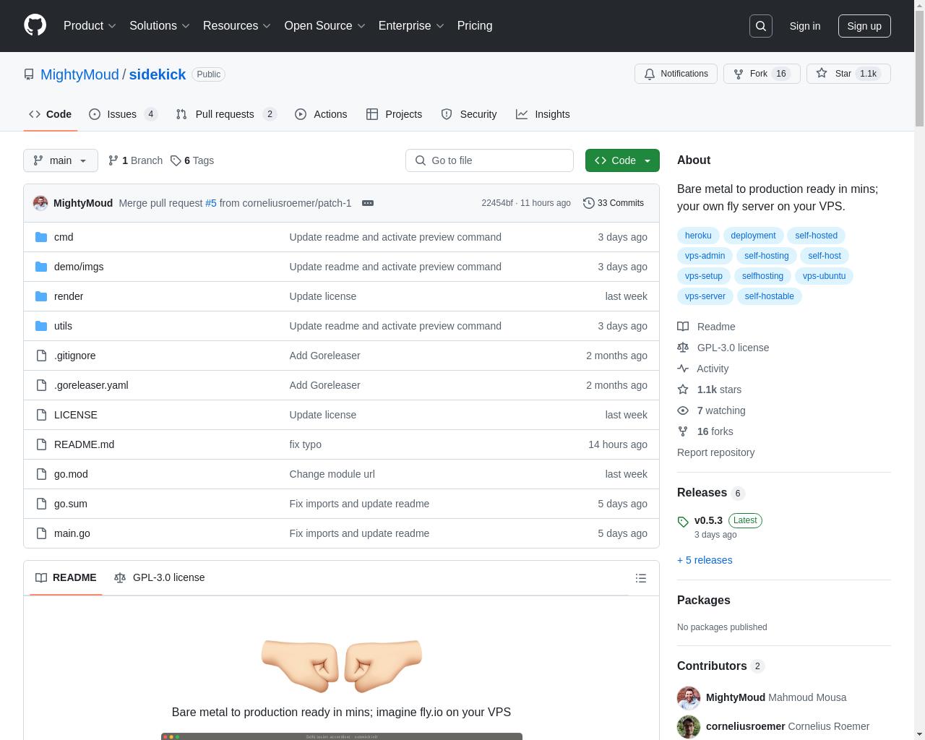Star the sidekick repository
This screenshot has width=925, height=740.
tap(848, 74)
